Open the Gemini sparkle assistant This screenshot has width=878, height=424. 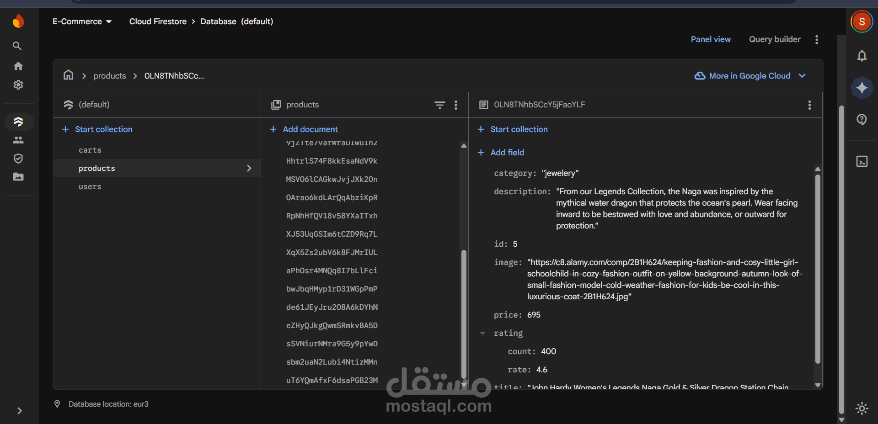click(x=862, y=87)
